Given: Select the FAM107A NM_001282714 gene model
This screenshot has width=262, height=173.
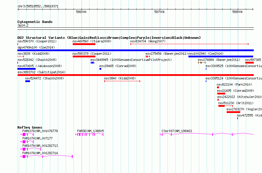Looking at the screenshot, I should pos(47,157).
